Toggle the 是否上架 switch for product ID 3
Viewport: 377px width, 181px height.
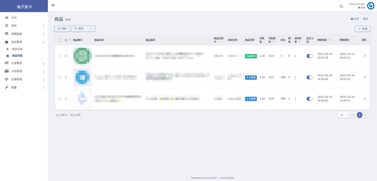click(310, 56)
